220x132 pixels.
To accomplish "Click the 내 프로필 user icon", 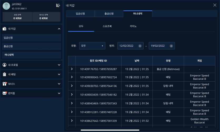I will [4, 65].
